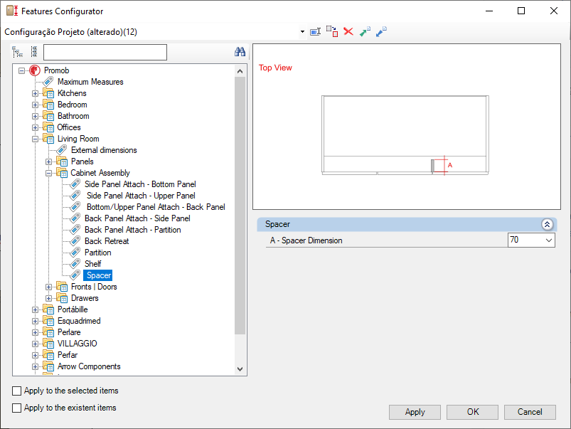Click the red X delete configuration icon
Screen dimensions: 571x429
348,32
